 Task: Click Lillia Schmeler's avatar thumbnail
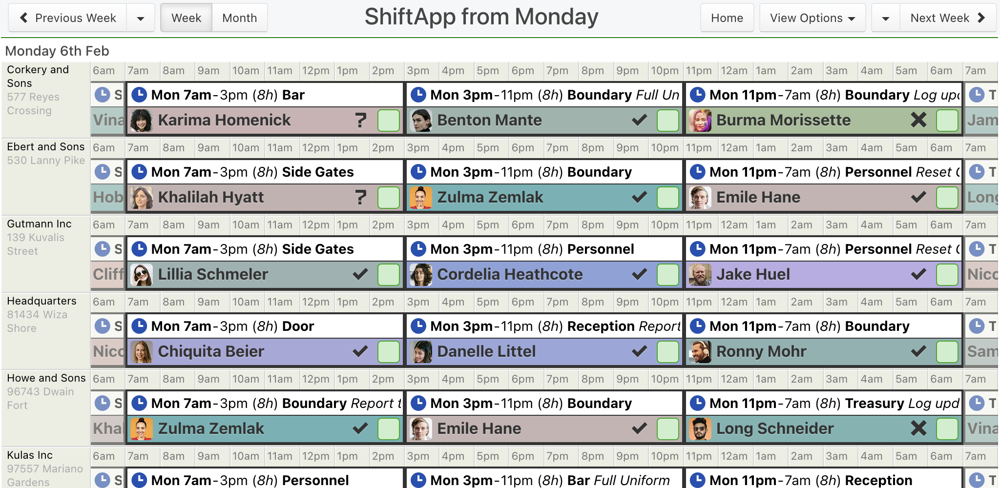point(142,275)
